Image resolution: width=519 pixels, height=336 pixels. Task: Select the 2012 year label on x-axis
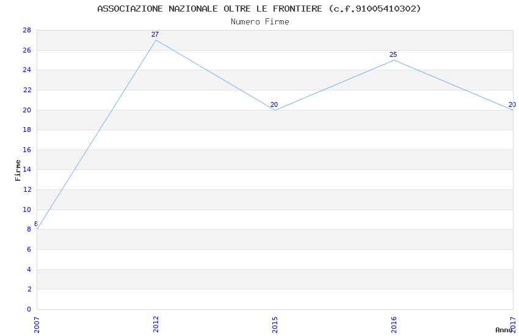tap(156, 324)
